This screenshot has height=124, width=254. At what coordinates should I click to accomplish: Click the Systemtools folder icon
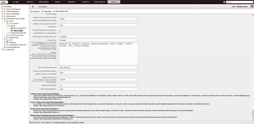tap(5, 50)
